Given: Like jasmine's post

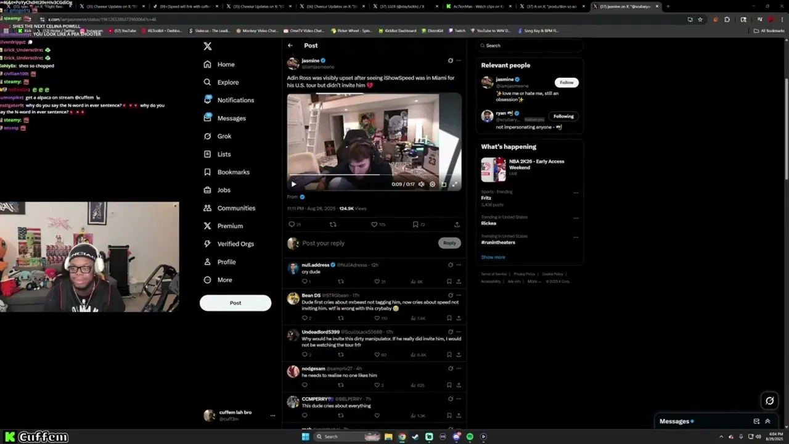Looking at the screenshot, I should click(x=374, y=224).
